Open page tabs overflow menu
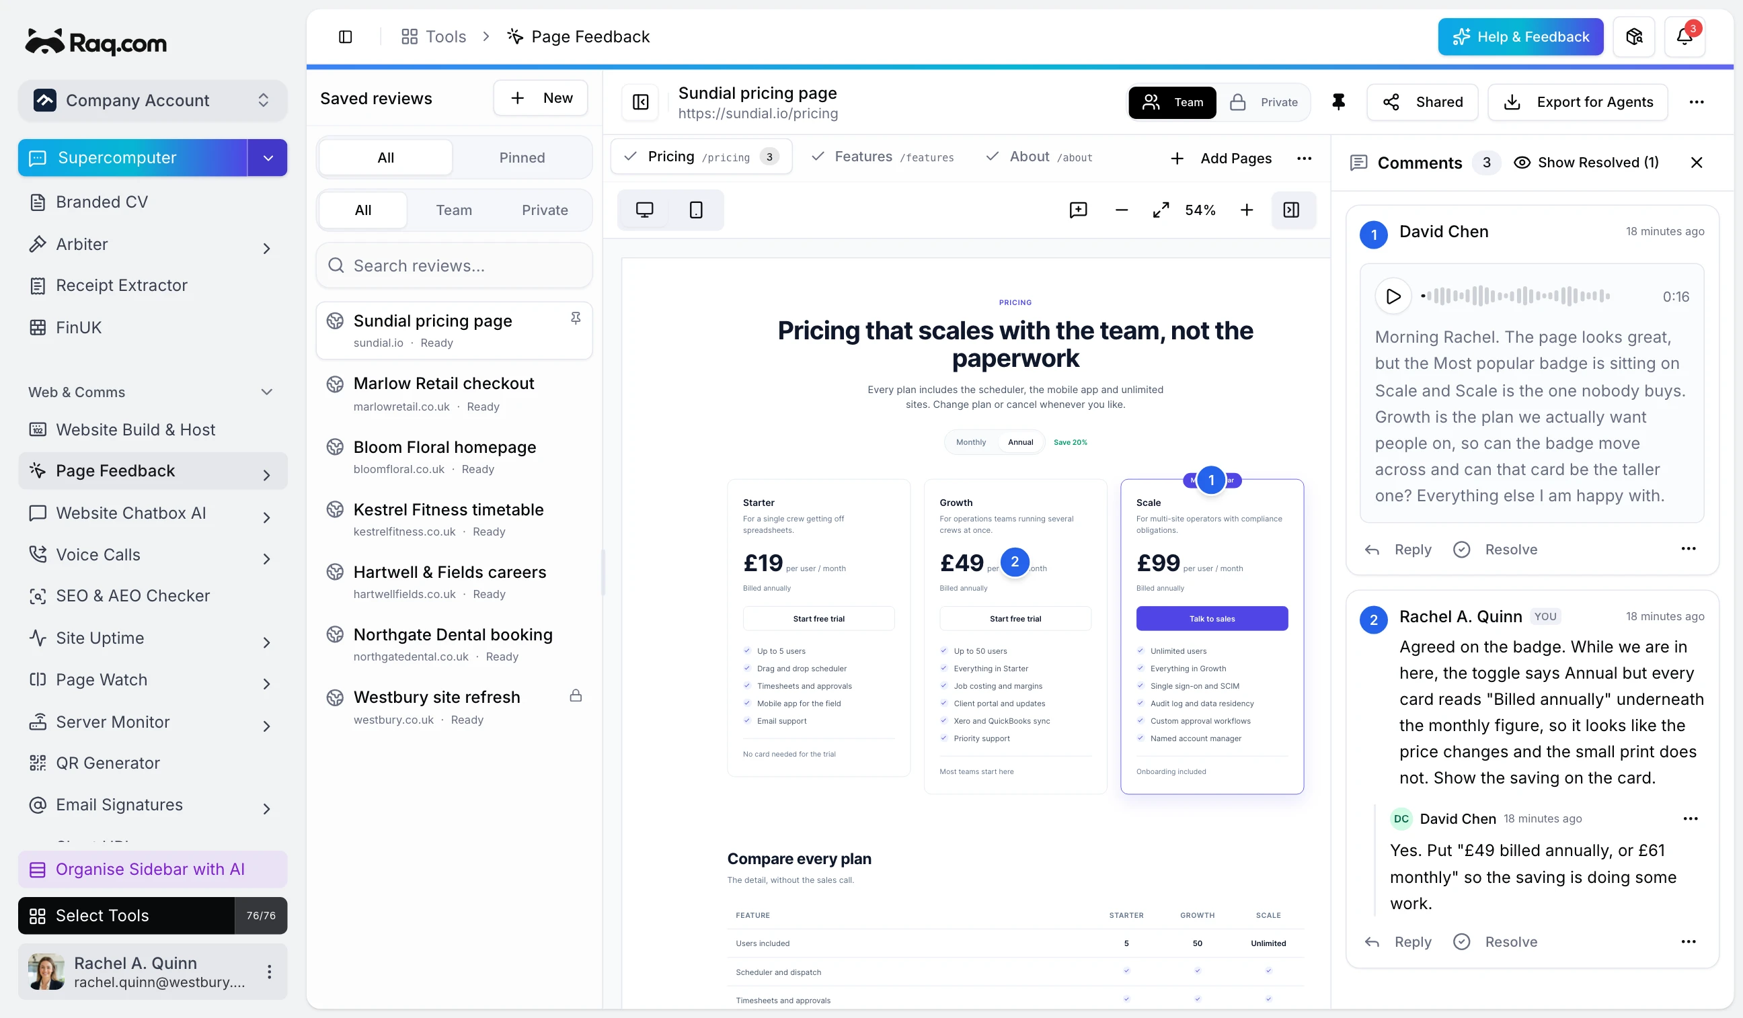1743x1018 pixels. pyautogui.click(x=1304, y=159)
